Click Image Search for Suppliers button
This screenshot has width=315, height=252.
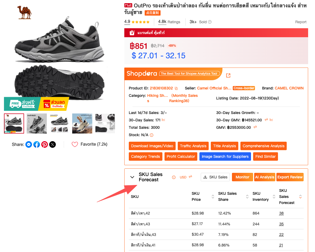point(225,156)
